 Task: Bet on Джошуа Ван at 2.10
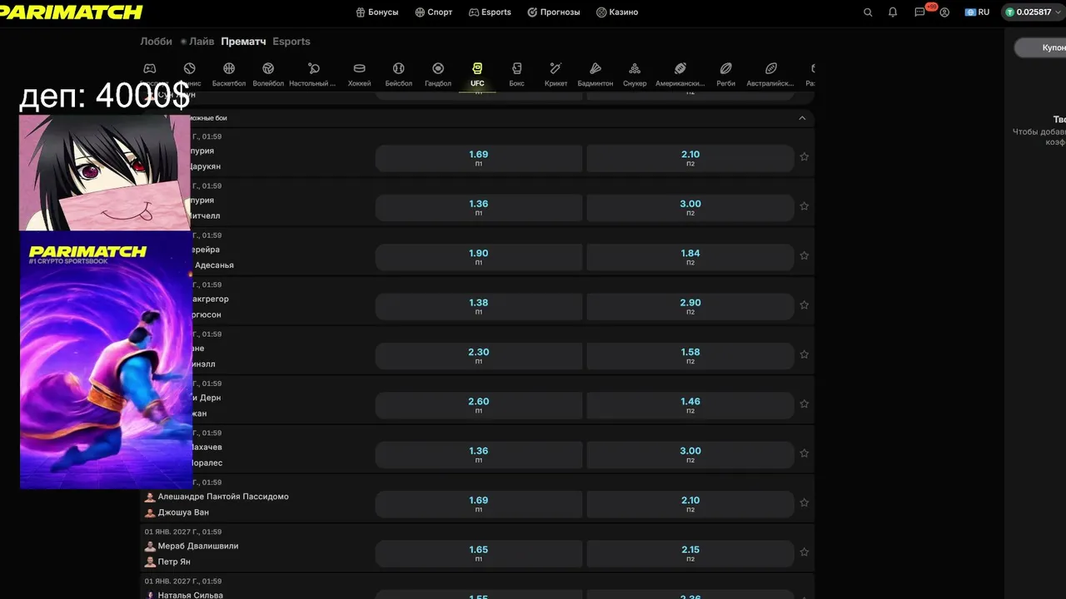pos(690,504)
